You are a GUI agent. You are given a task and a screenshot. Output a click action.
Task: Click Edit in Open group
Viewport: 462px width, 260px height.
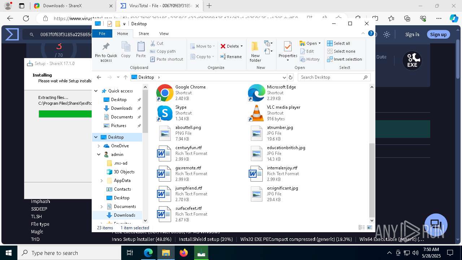point(307,51)
